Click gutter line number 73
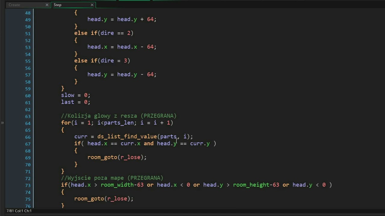This screenshot has height=216, width=385. (28, 185)
